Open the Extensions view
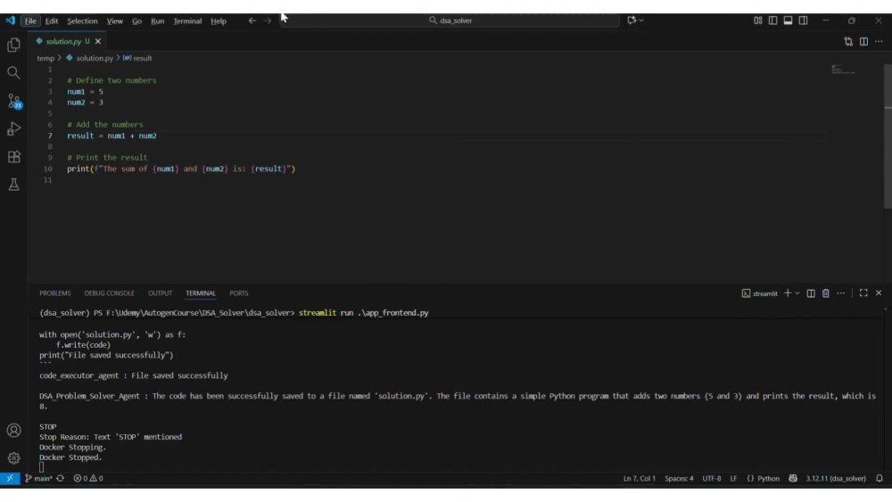Image resolution: width=892 pixels, height=502 pixels. [13, 157]
